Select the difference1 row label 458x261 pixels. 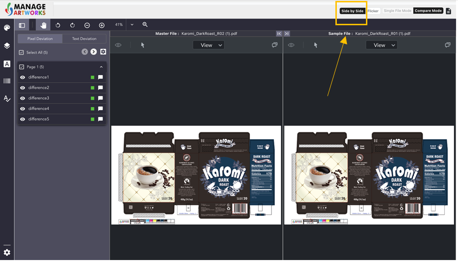(x=39, y=77)
